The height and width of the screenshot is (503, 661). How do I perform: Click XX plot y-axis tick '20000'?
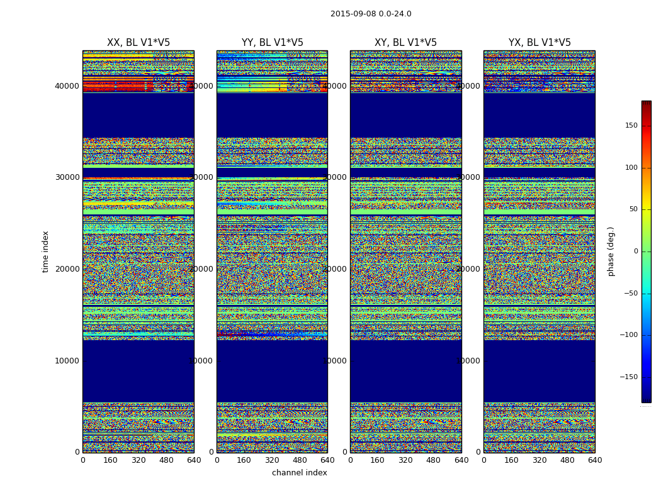pos(67,269)
